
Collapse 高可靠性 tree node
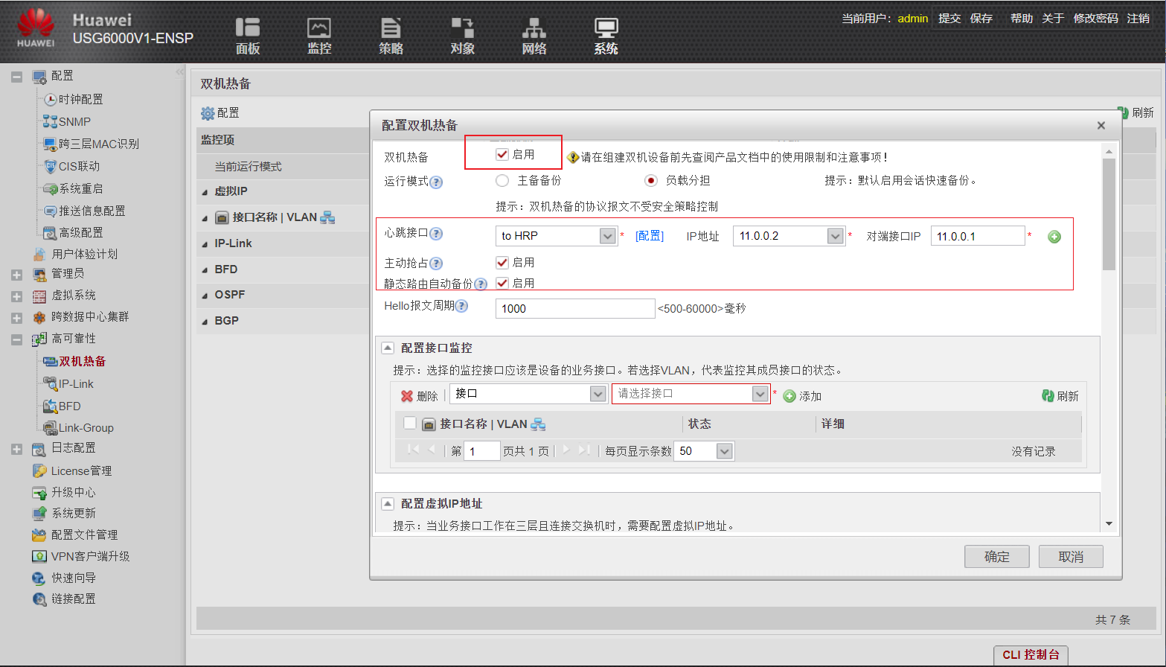point(16,339)
